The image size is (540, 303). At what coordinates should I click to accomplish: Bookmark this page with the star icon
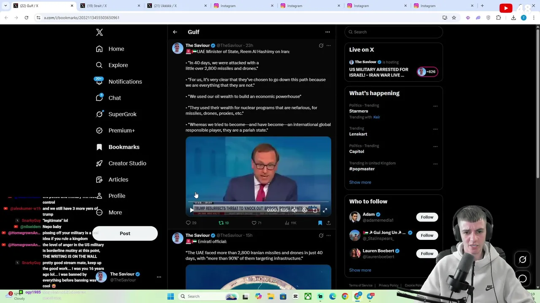[x=454, y=18]
